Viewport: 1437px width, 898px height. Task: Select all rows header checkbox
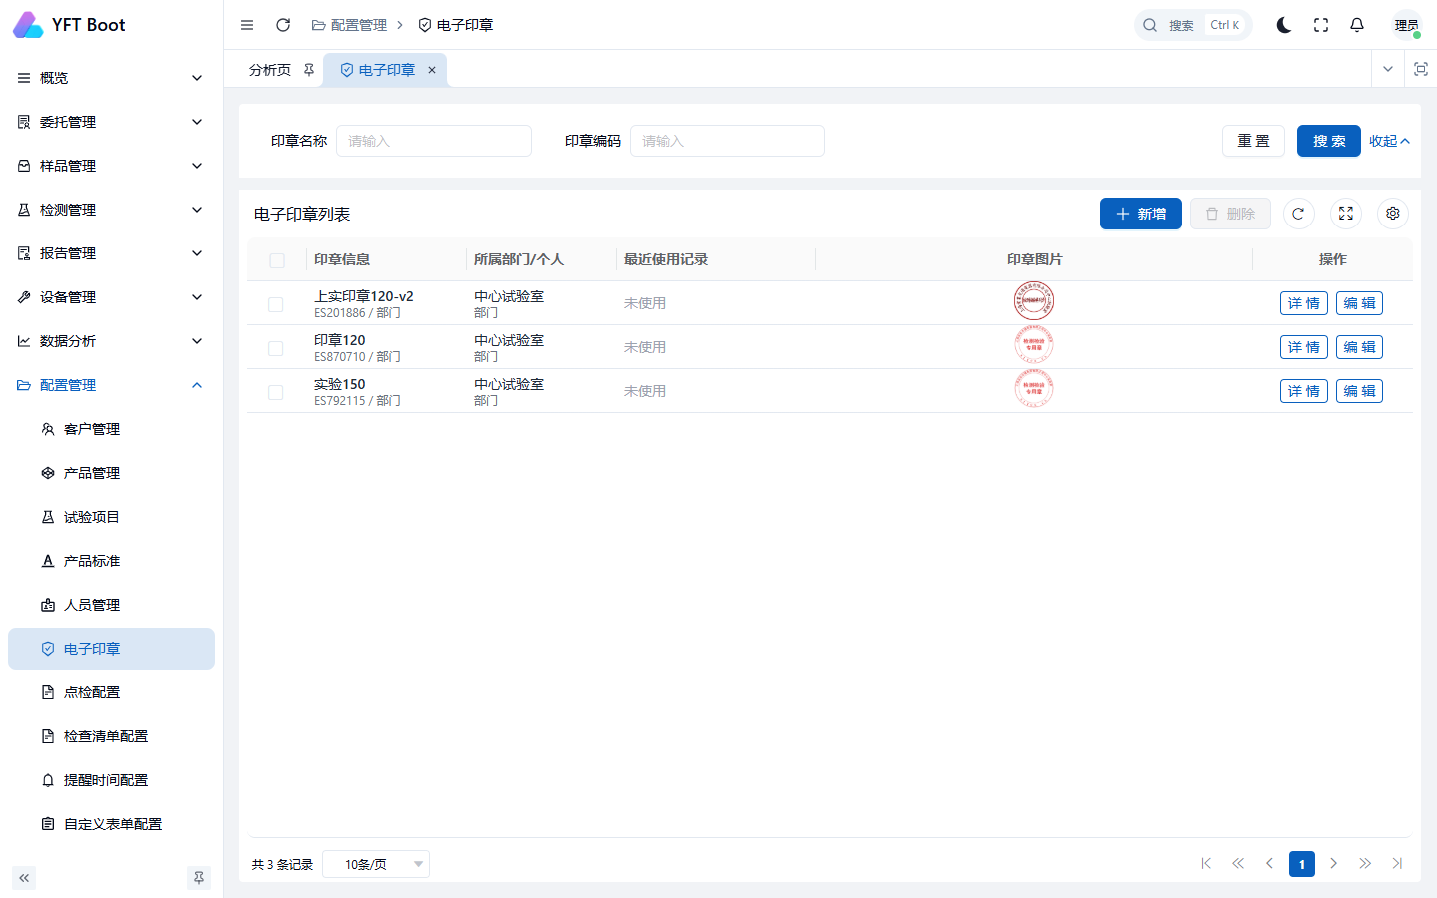point(277,260)
